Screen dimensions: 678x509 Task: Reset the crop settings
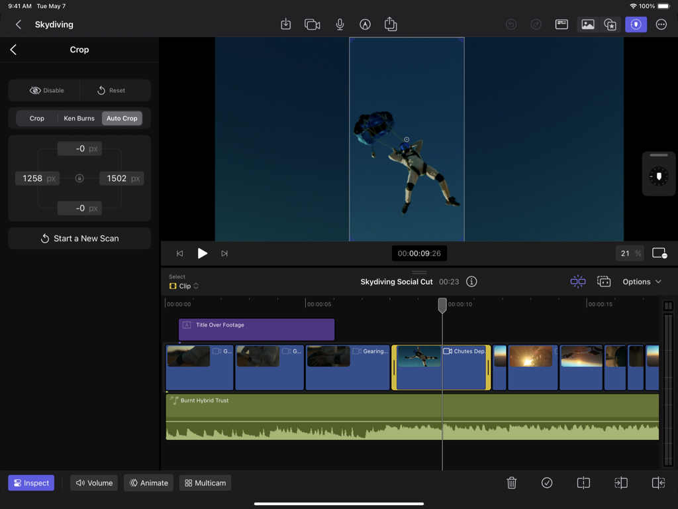(115, 90)
